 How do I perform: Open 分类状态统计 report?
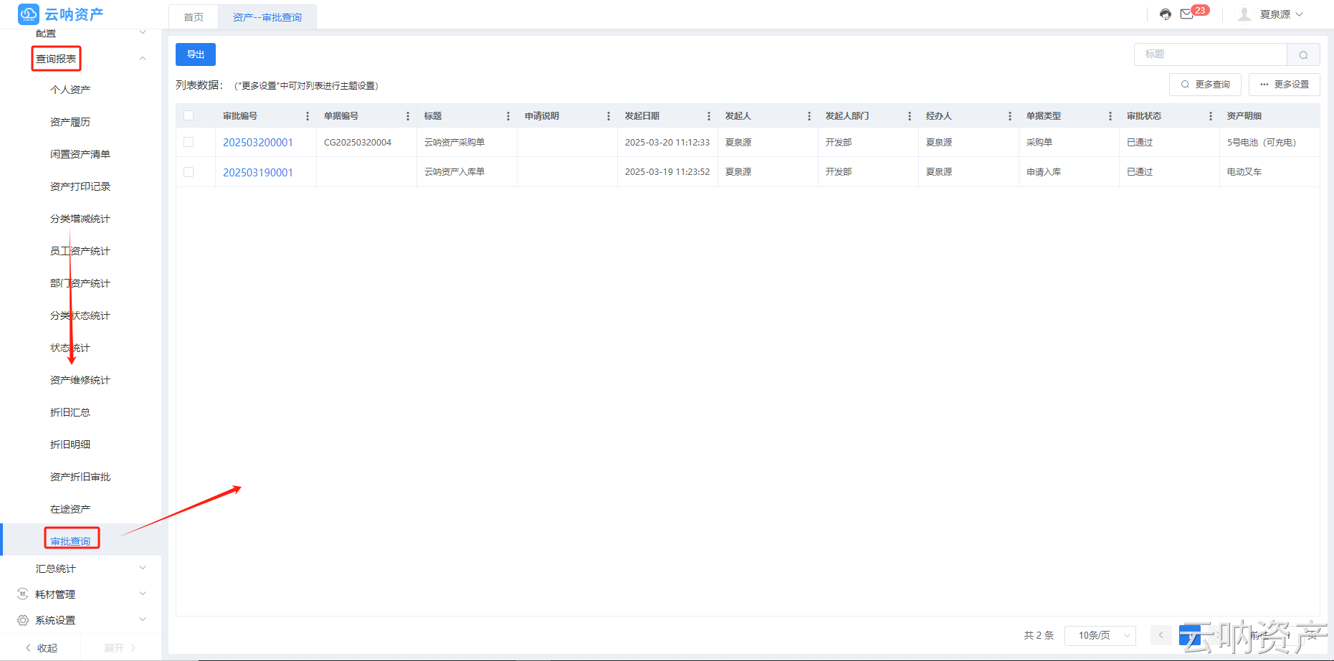(x=80, y=315)
